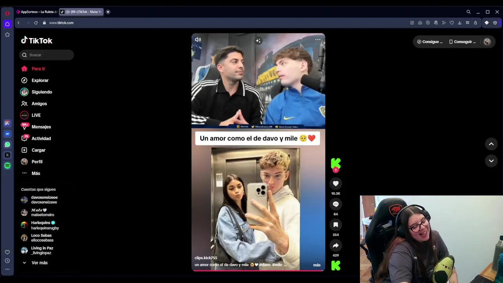
Task: Click the TikTok search field Buscar
Action: [x=46, y=55]
